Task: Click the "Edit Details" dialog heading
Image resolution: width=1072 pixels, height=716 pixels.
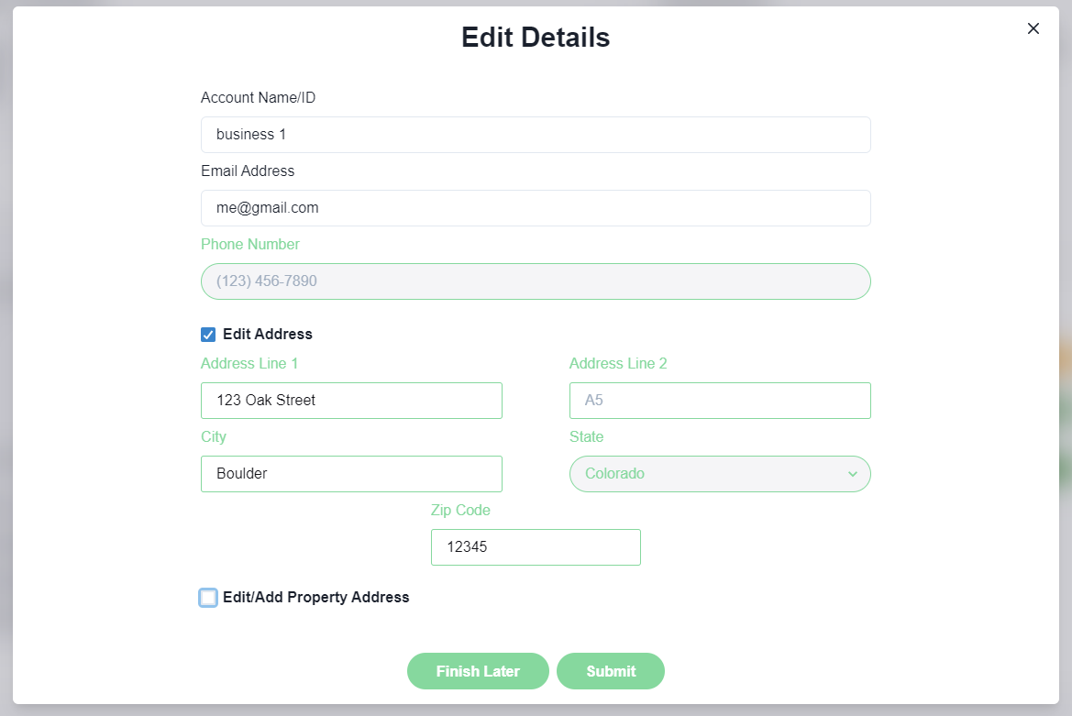Action: (536, 38)
